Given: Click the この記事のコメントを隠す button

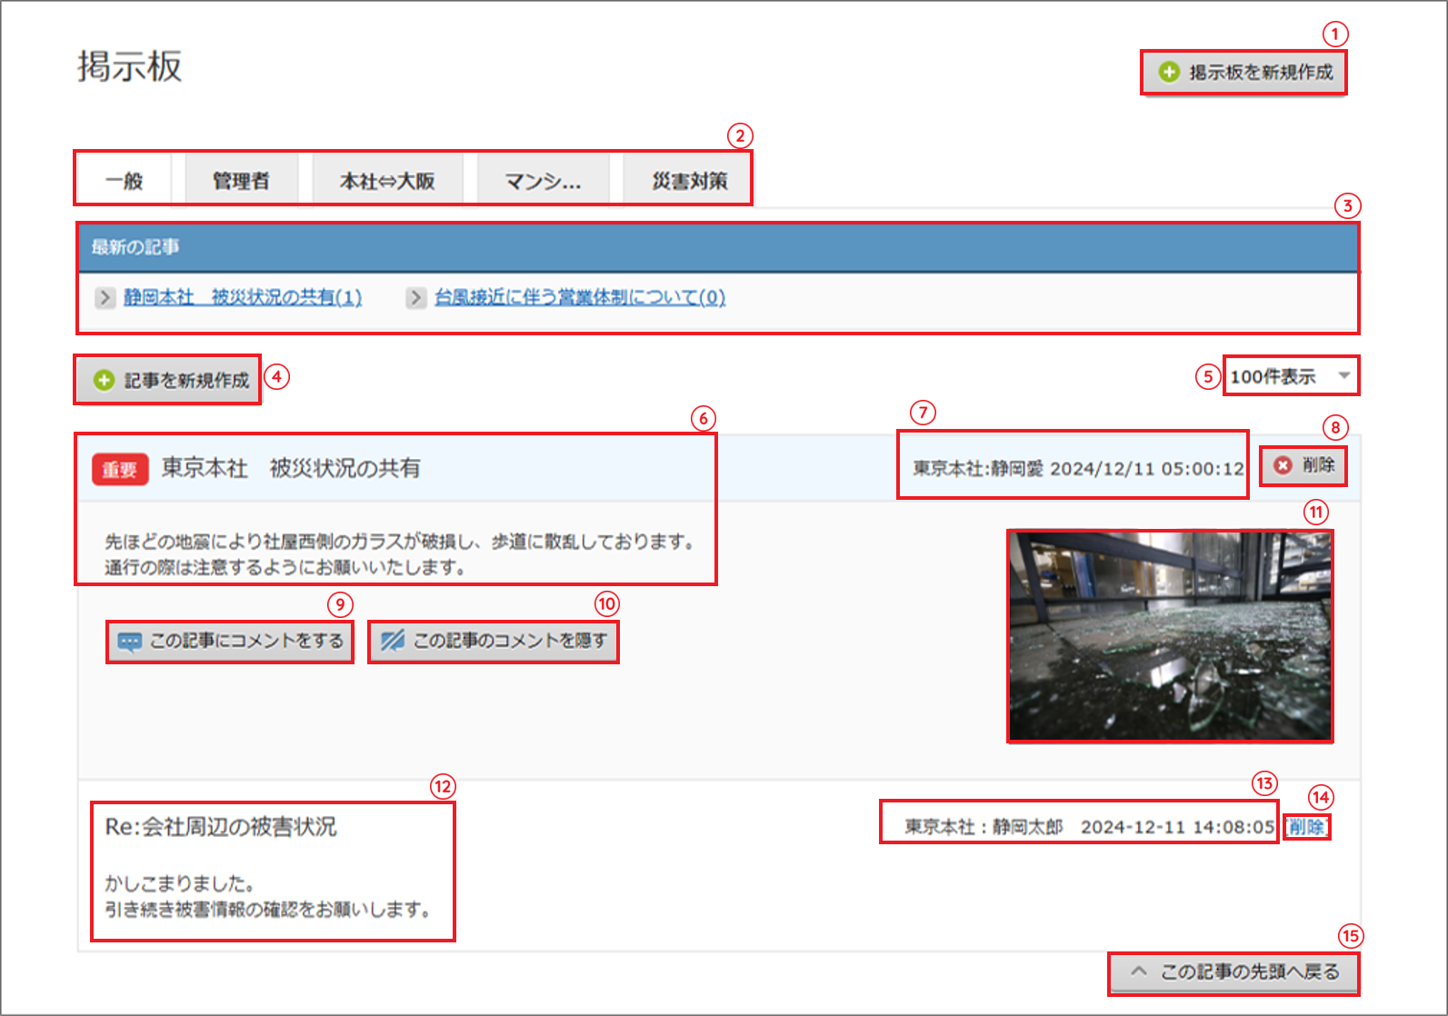Looking at the screenshot, I should point(494,642).
